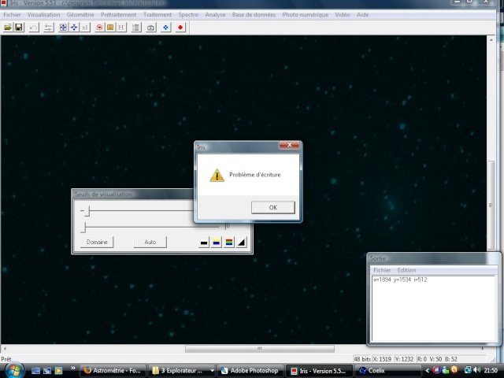Click the red S-shaped toolbar icon

point(100,28)
